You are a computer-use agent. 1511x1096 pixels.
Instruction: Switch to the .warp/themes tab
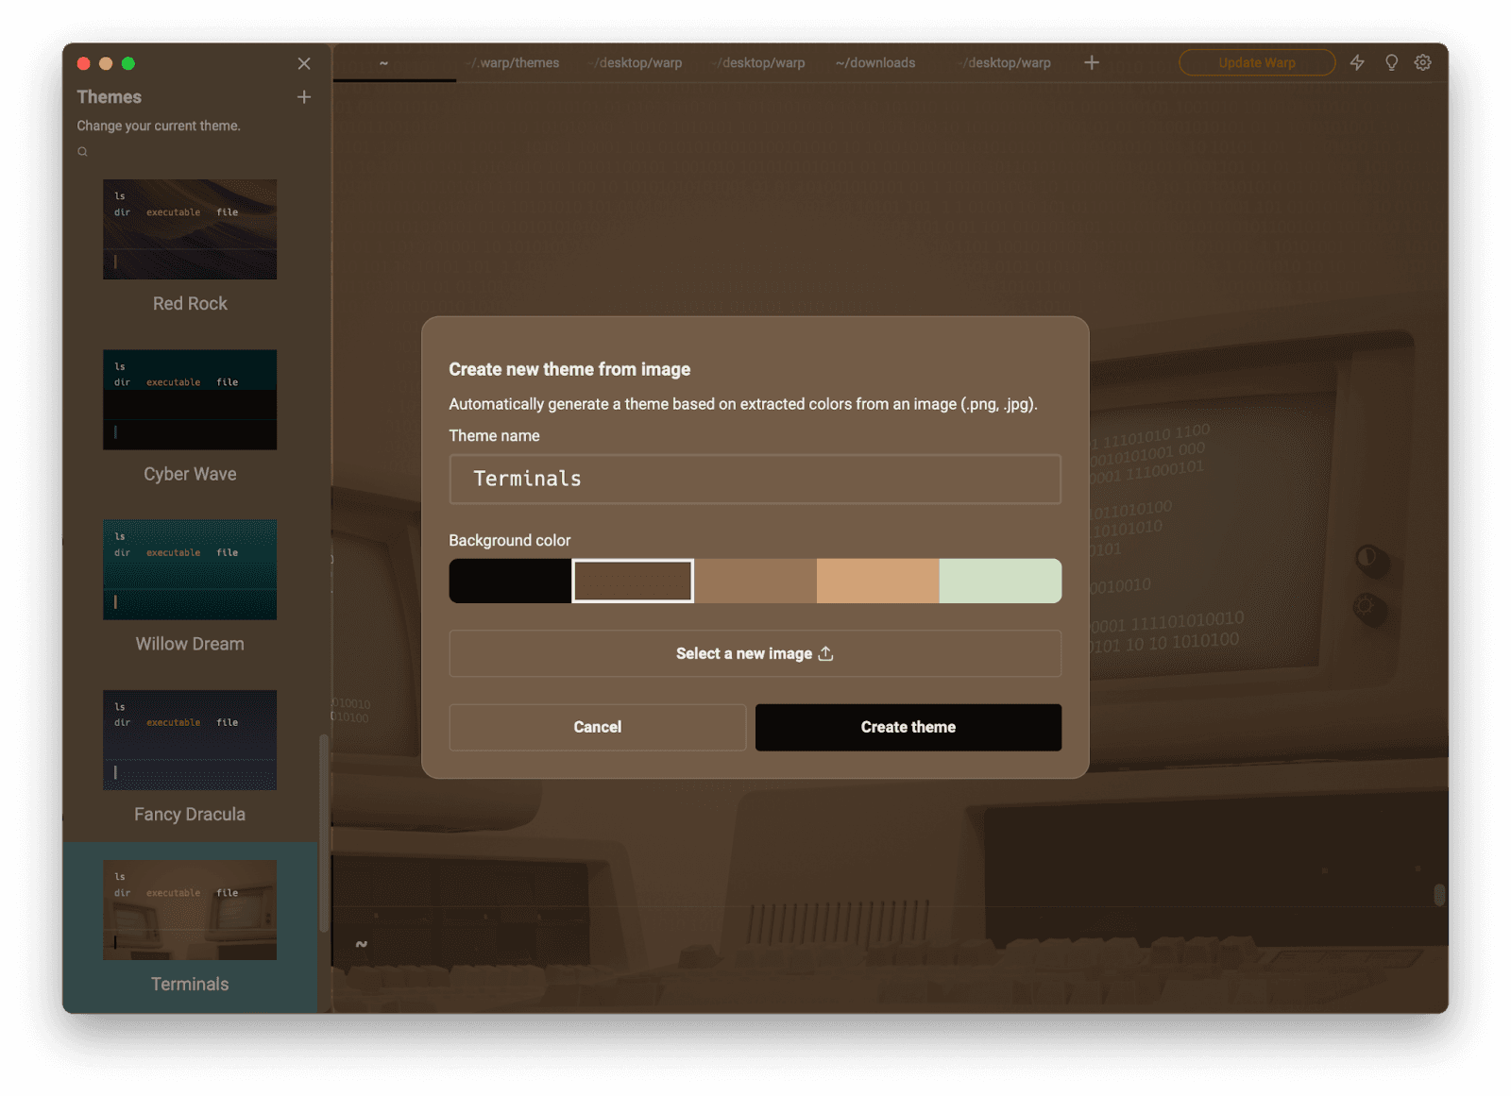(515, 62)
